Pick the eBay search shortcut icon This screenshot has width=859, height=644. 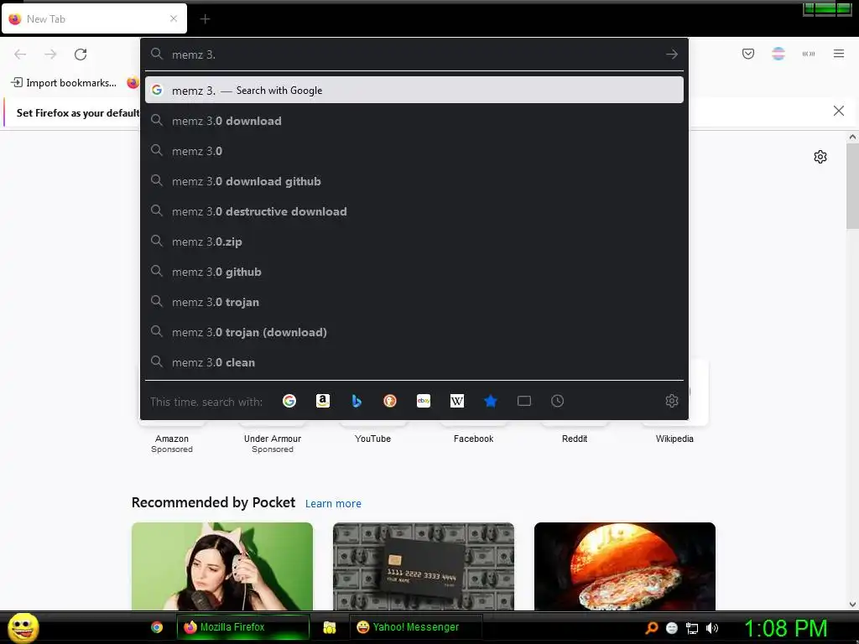[x=424, y=401]
